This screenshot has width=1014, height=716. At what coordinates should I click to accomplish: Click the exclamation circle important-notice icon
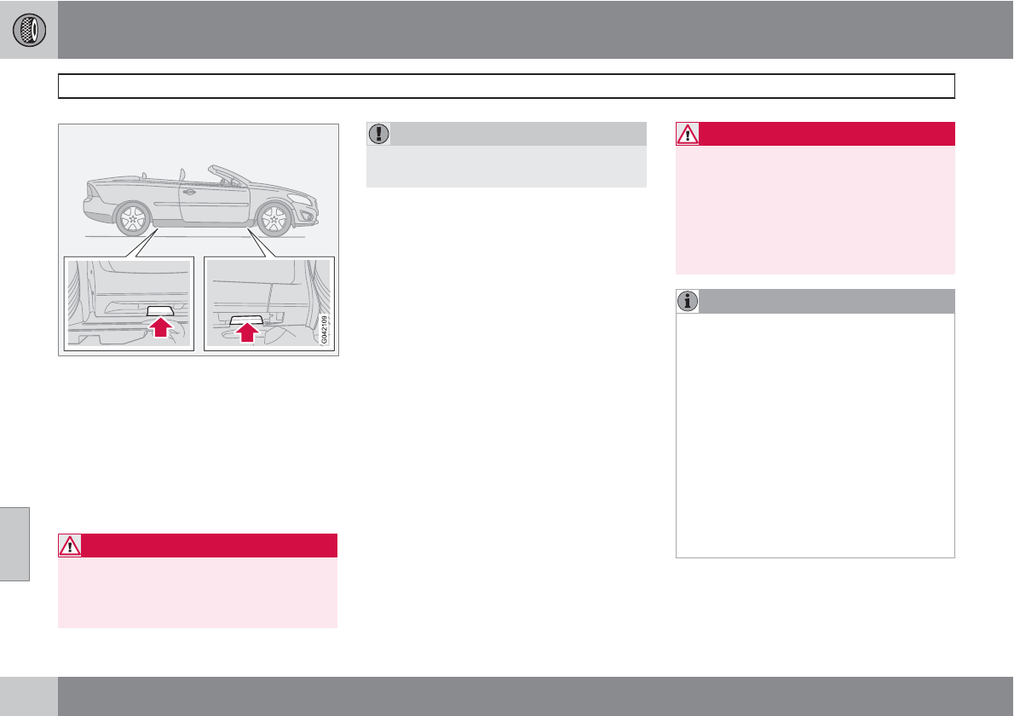[377, 134]
